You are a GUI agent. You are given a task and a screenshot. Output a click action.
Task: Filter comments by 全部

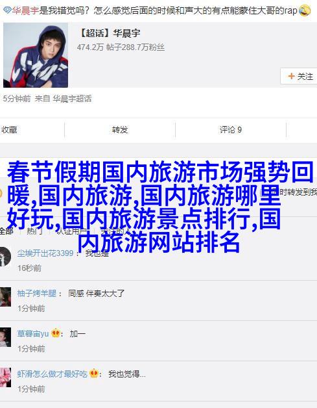[6, 231]
